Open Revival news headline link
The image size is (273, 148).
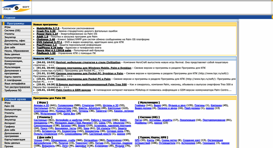point(88,62)
